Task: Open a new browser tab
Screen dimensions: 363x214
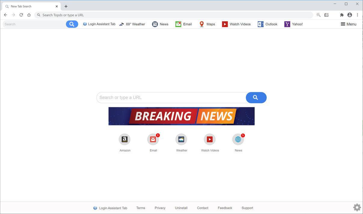Action: (66, 6)
